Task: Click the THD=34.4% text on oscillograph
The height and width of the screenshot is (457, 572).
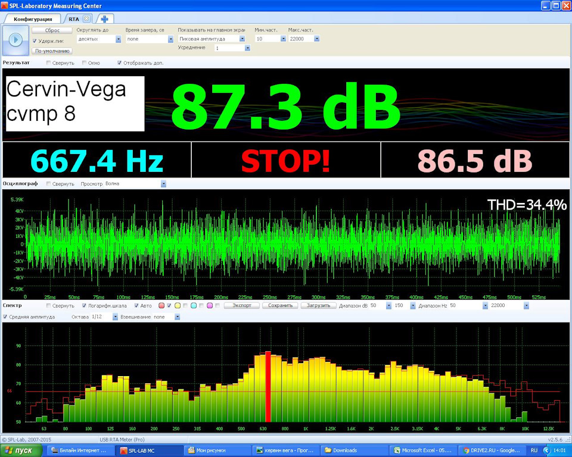Action: pyautogui.click(x=527, y=205)
